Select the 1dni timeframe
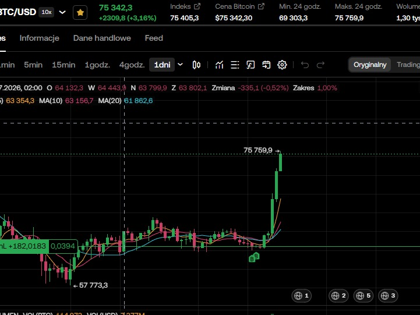Screen dimensions: 420x315 [x=162, y=65]
